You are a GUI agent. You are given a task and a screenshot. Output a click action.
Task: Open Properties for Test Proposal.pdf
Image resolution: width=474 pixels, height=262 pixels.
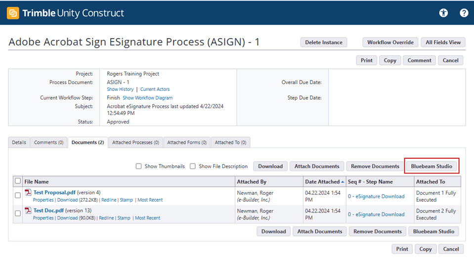[43, 200]
